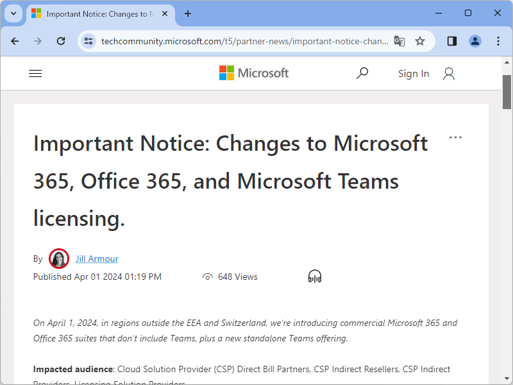The height and width of the screenshot is (385, 513).
Task: Click the page vertical scrollbar thumb
Action: 507,92
